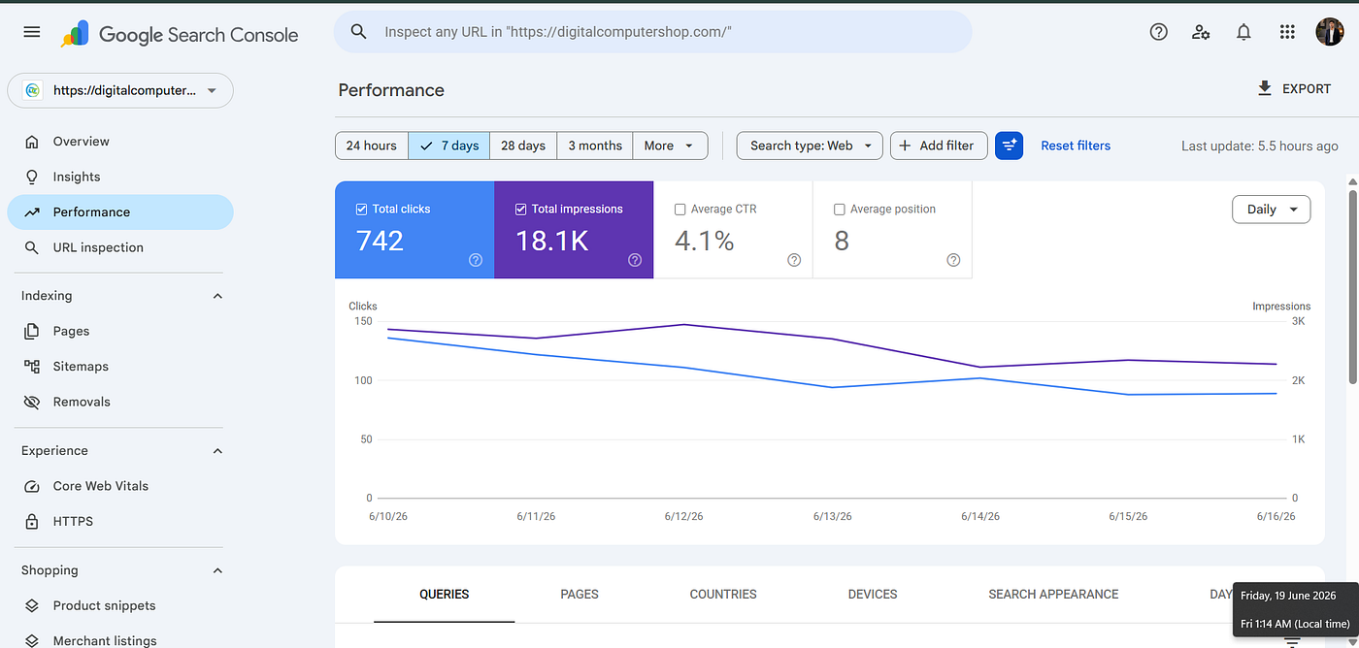This screenshot has width=1359, height=648.
Task: Open Insights in the sidebar
Action: (x=120, y=177)
